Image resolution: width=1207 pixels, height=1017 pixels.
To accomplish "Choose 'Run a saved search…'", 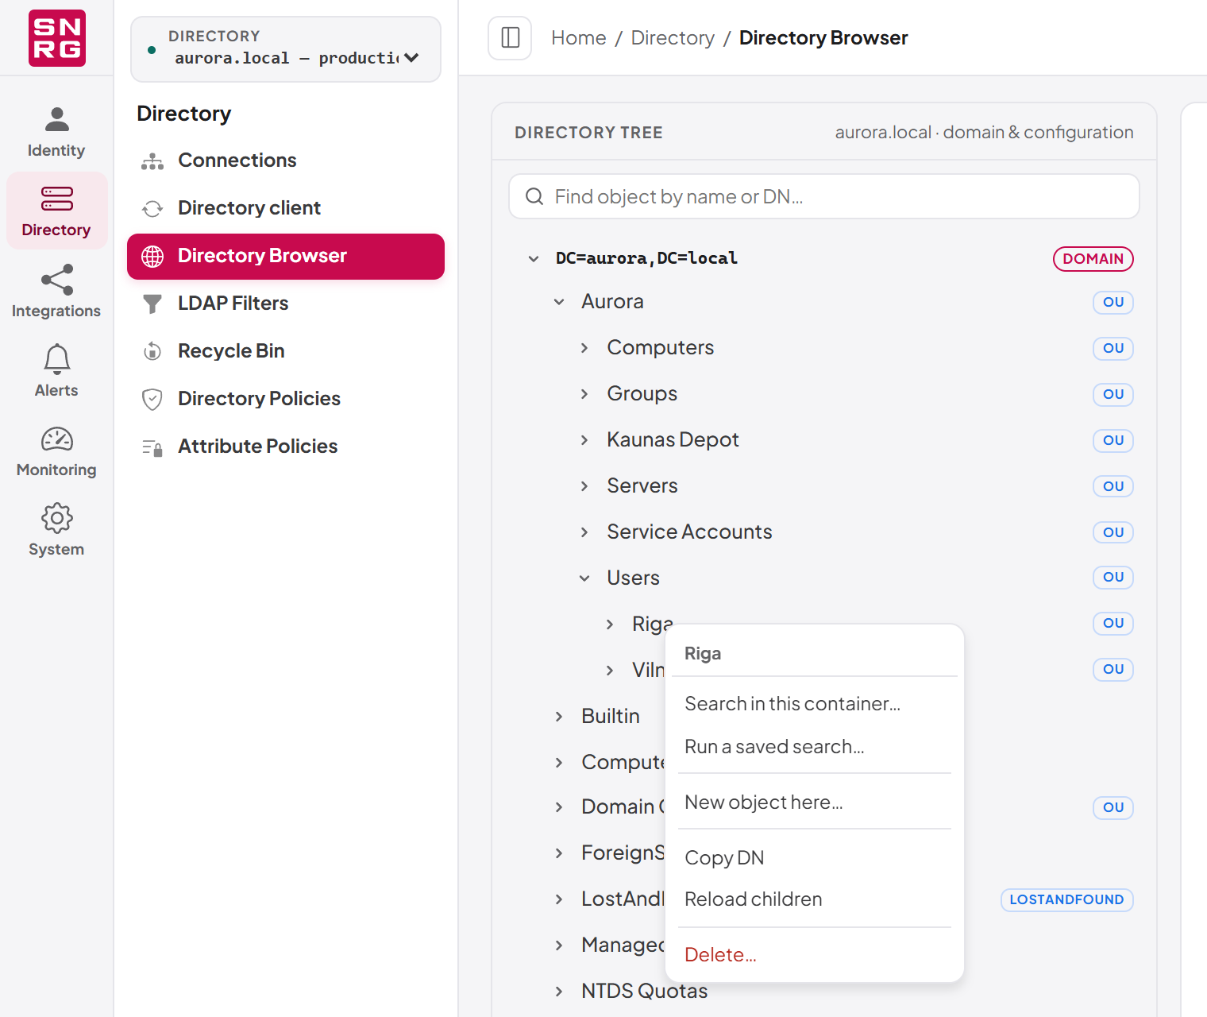I will (815, 747).
